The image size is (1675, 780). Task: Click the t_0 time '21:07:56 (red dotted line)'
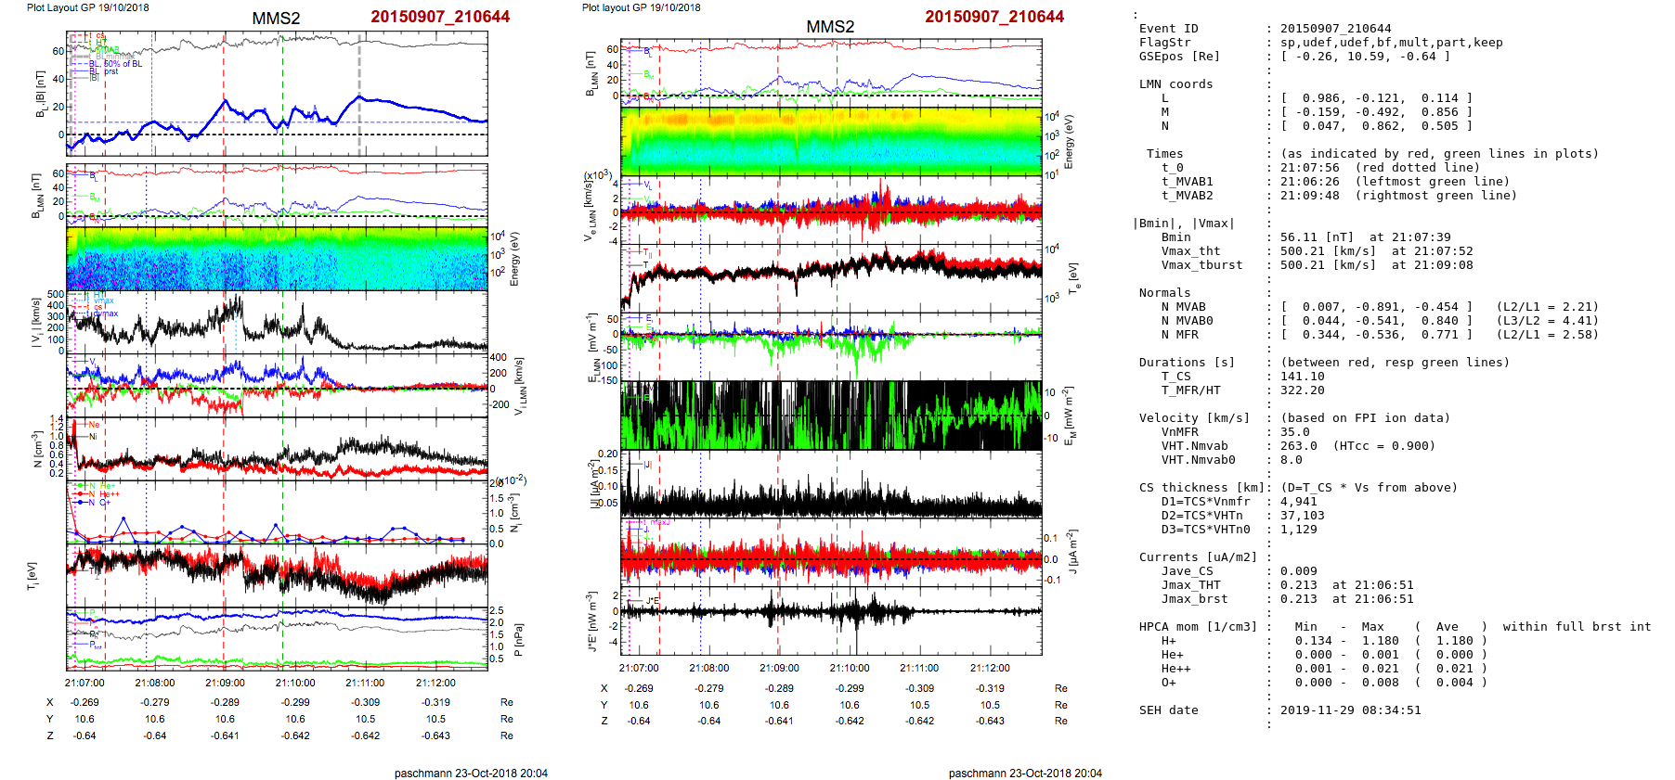pos(1380,168)
